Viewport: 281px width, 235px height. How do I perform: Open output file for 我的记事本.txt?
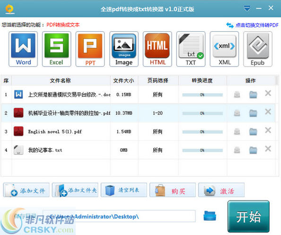click(x=237, y=150)
